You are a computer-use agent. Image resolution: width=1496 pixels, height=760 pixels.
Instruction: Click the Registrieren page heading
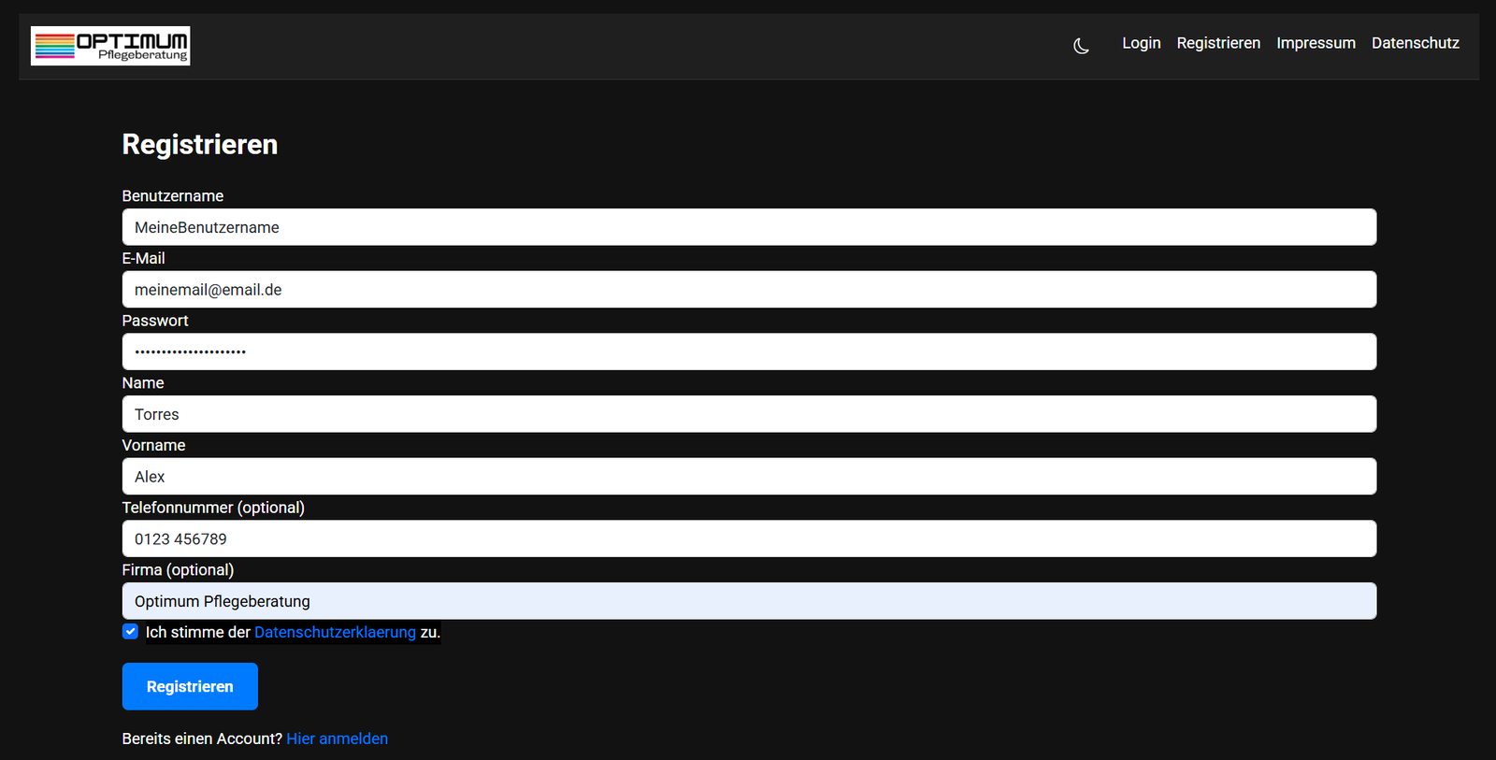[x=200, y=145]
